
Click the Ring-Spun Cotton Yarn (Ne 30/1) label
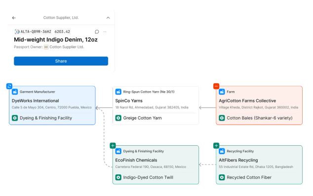tap(149, 92)
